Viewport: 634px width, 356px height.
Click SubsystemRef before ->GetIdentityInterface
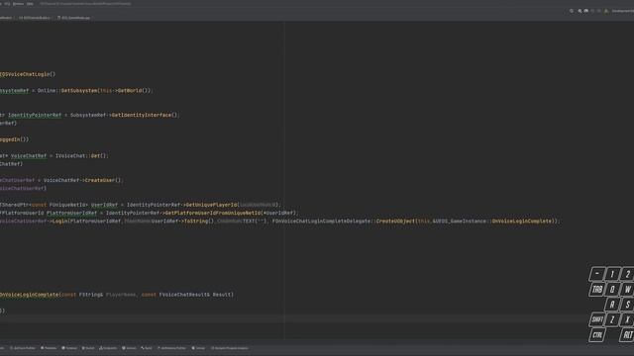[88, 115]
